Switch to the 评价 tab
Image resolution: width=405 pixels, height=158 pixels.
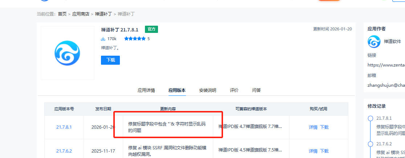pos(234,90)
